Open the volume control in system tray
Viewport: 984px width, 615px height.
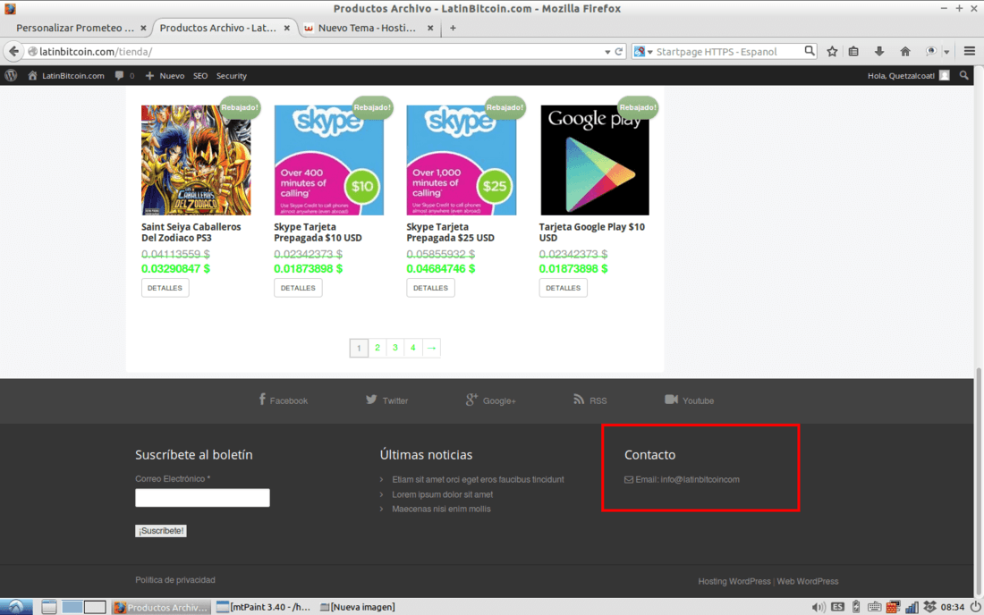[x=818, y=607]
